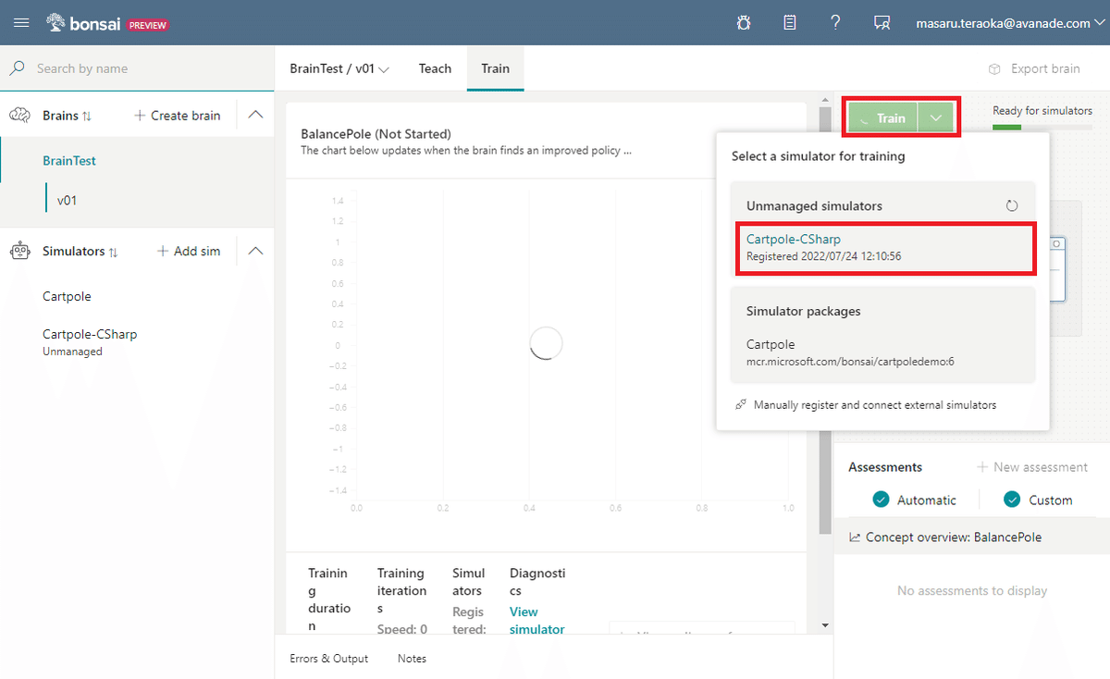Open the hamburger navigation menu
This screenshot has width=1110, height=679.
coord(21,23)
